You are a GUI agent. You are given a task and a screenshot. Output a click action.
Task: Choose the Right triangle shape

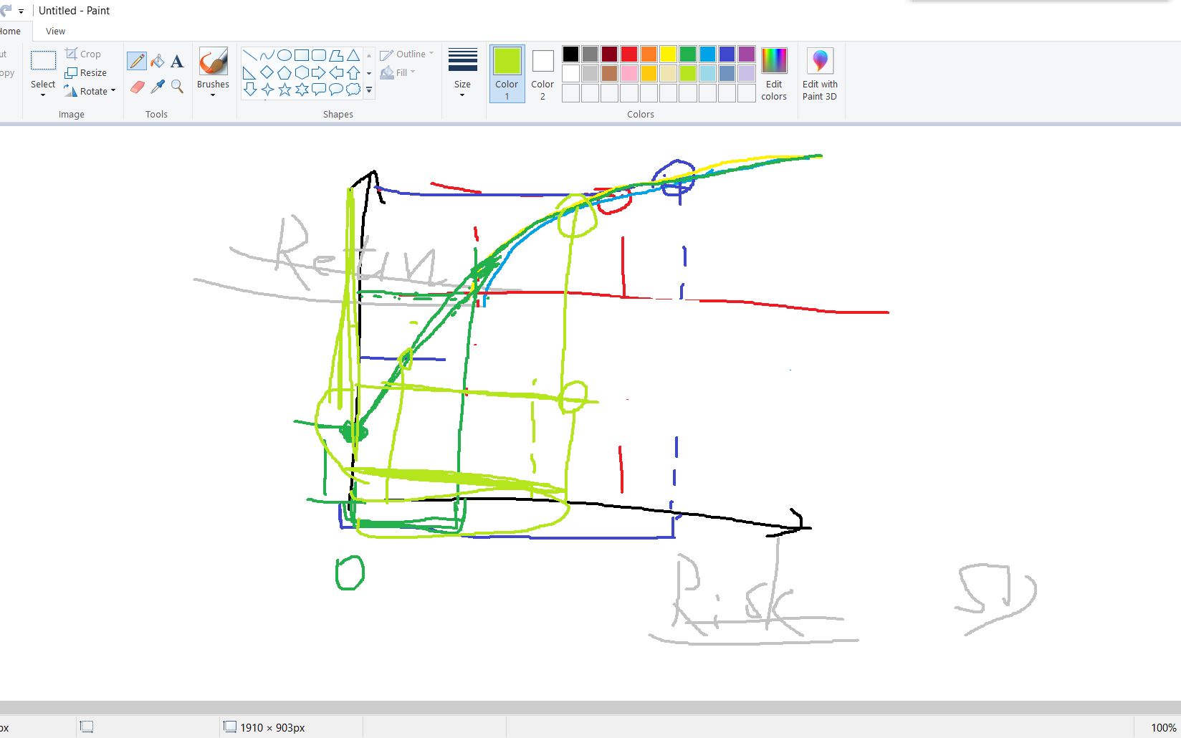tap(250, 72)
